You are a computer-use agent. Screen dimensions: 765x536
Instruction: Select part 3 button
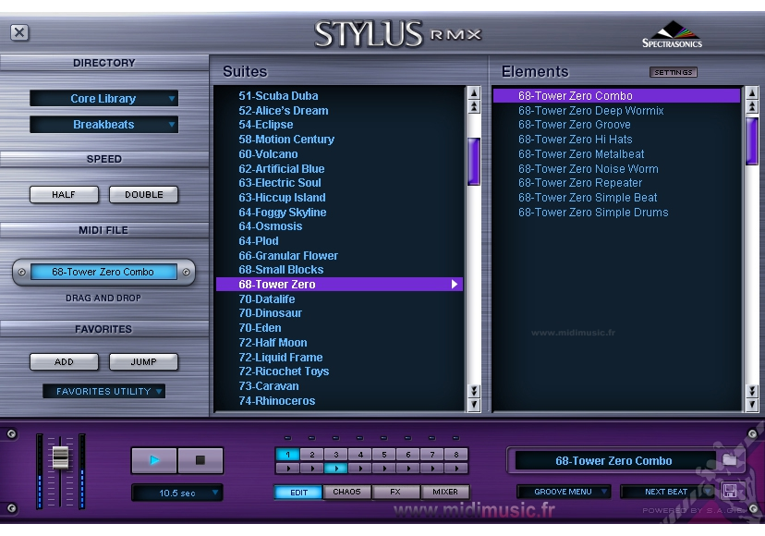tap(336, 455)
